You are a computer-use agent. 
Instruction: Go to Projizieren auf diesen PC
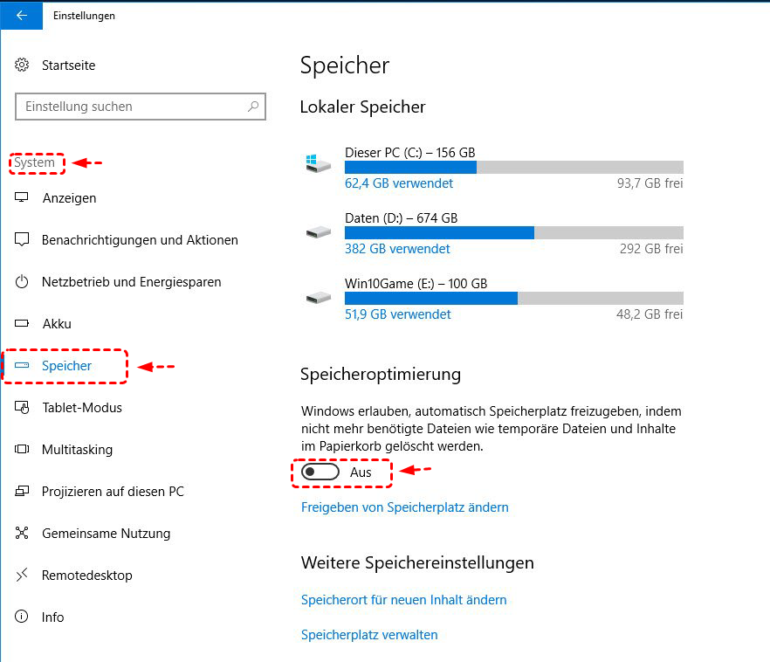[113, 492]
